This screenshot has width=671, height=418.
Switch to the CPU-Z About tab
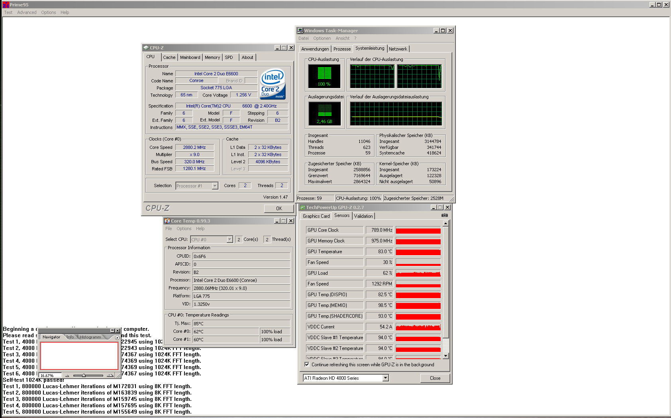click(247, 57)
